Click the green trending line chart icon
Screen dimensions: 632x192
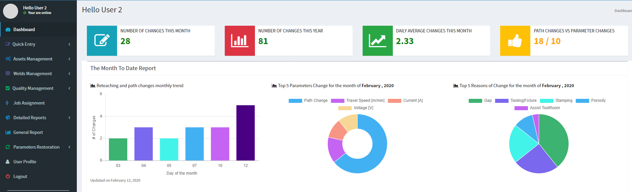tap(377, 40)
